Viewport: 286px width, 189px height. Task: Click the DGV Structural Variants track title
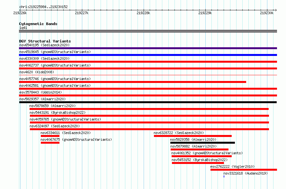pos(45,41)
